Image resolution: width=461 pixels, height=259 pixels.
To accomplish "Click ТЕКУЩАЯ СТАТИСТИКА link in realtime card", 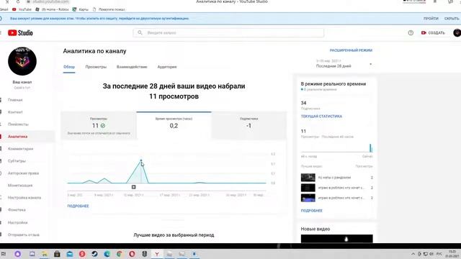I will coord(321,117).
